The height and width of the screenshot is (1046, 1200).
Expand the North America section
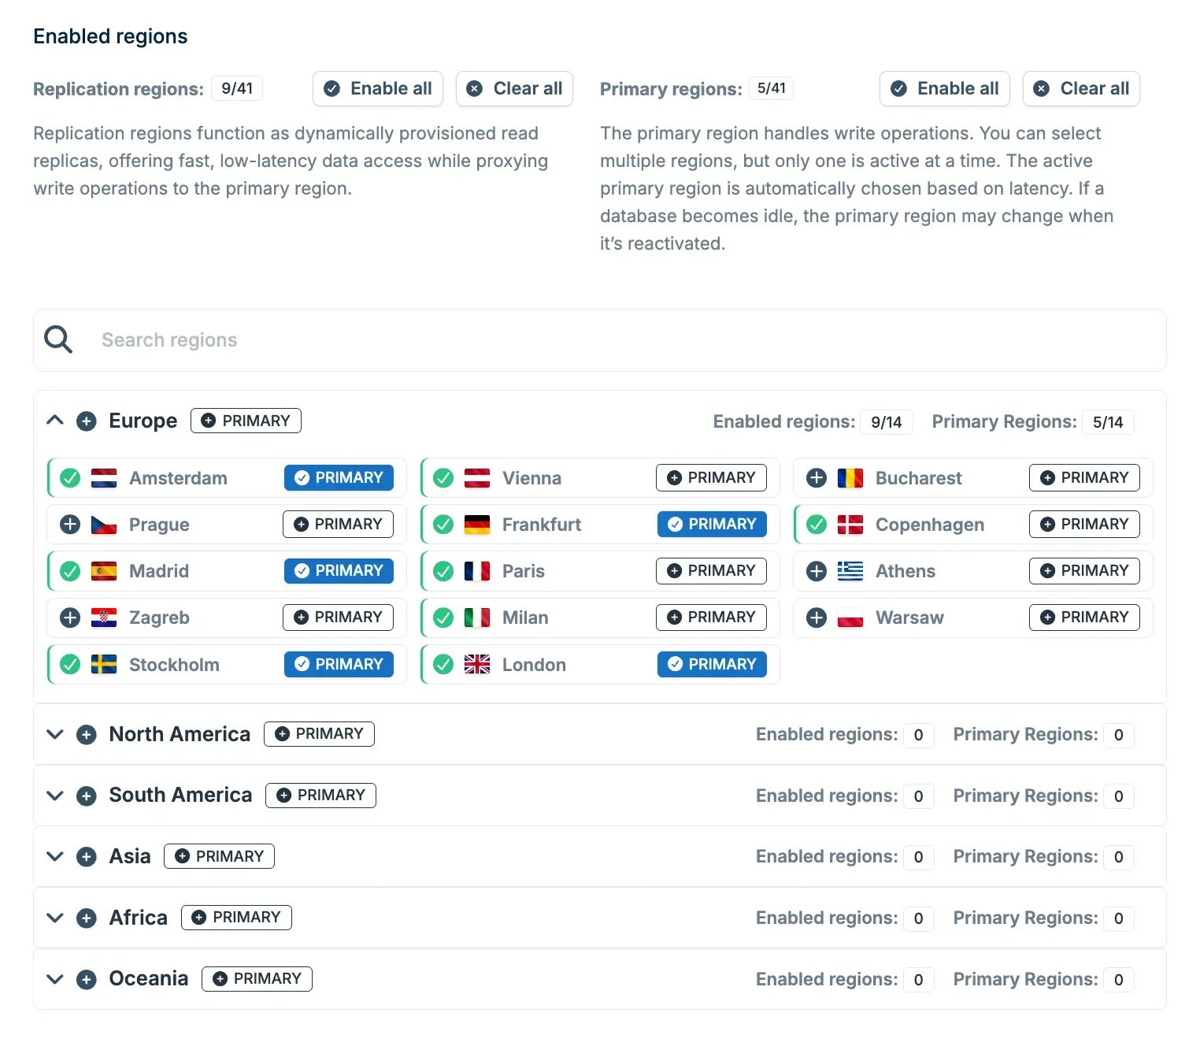tap(55, 734)
